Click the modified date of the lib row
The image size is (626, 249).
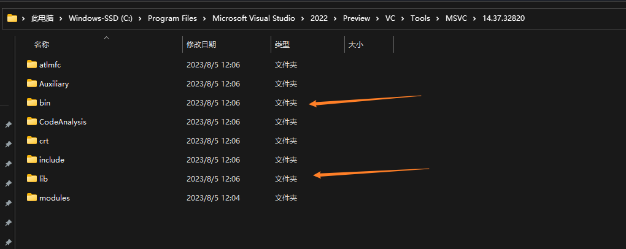point(213,178)
